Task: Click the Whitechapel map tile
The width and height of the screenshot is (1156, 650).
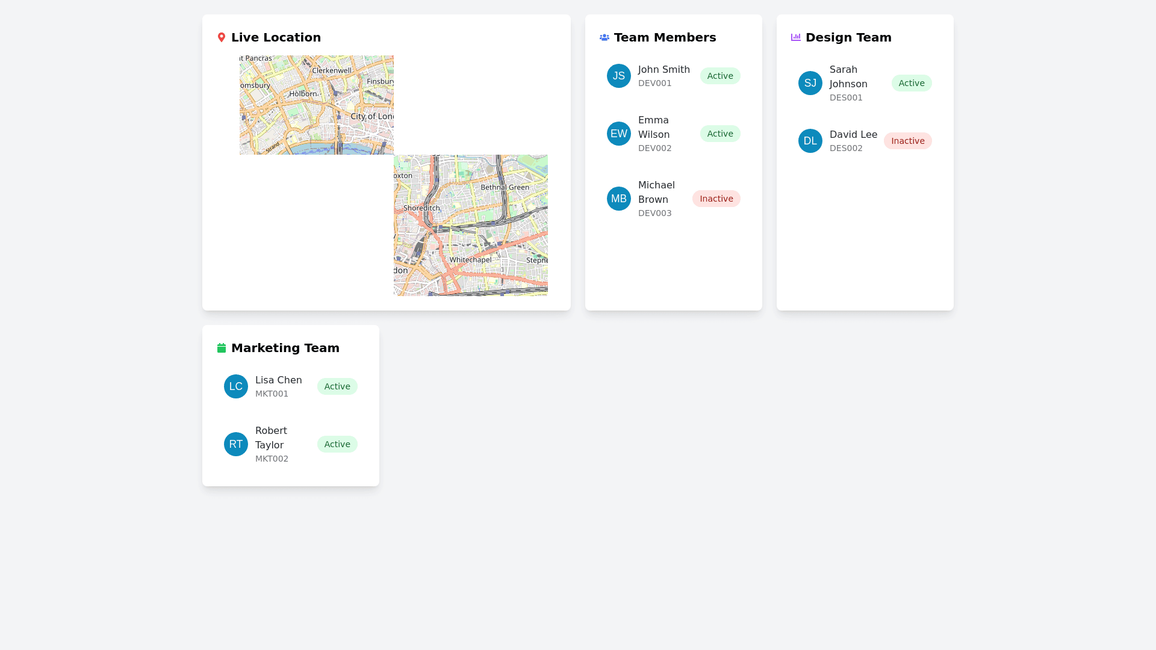Action: [471, 226]
